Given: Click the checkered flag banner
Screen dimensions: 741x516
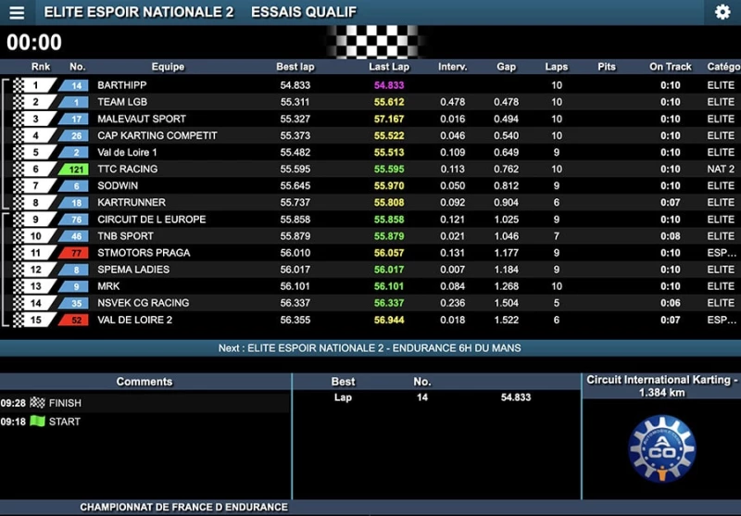Looking at the screenshot, I should click(x=376, y=42).
